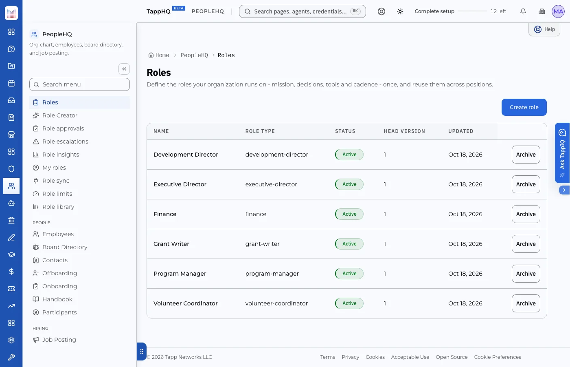Click the drag handle dots at bottom left

click(142, 352)
